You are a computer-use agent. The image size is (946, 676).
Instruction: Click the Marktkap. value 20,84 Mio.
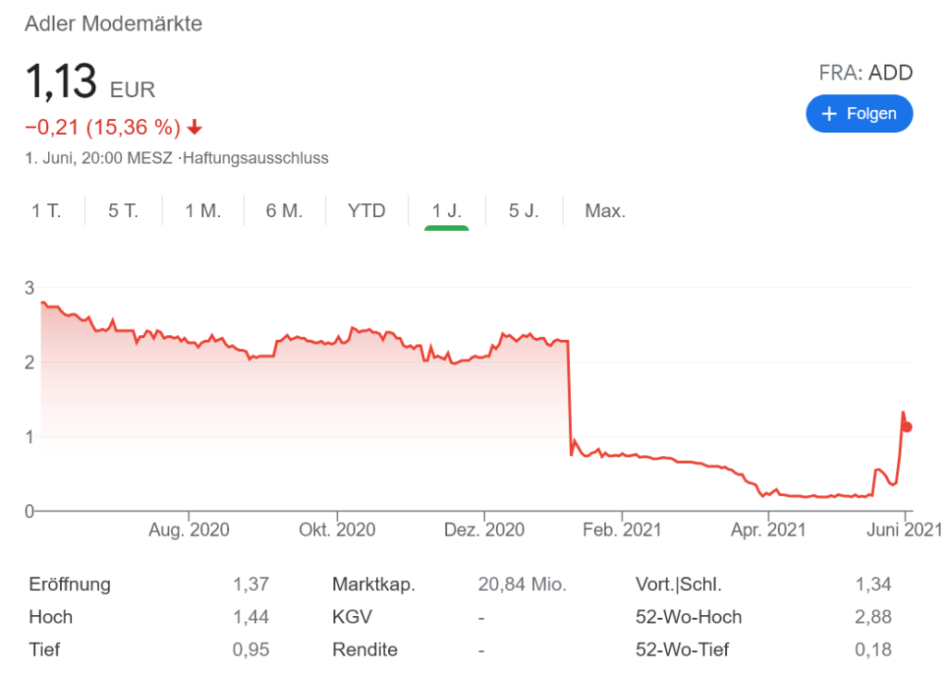tap(522, 585)
